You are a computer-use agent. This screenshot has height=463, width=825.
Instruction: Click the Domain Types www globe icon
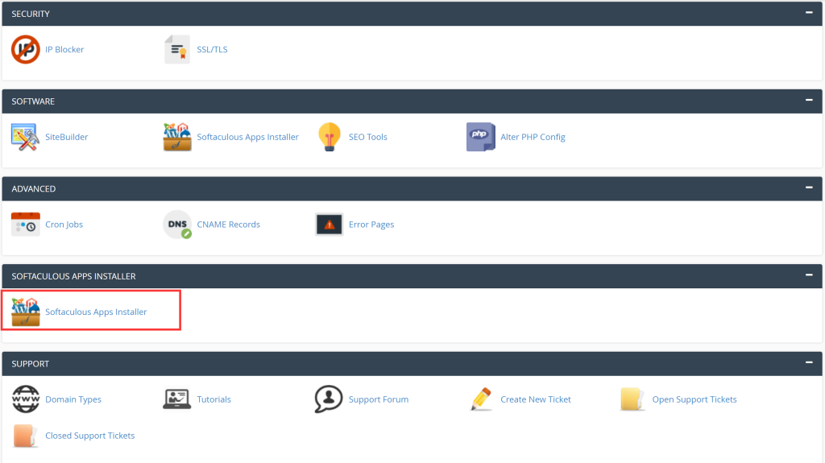25,399
